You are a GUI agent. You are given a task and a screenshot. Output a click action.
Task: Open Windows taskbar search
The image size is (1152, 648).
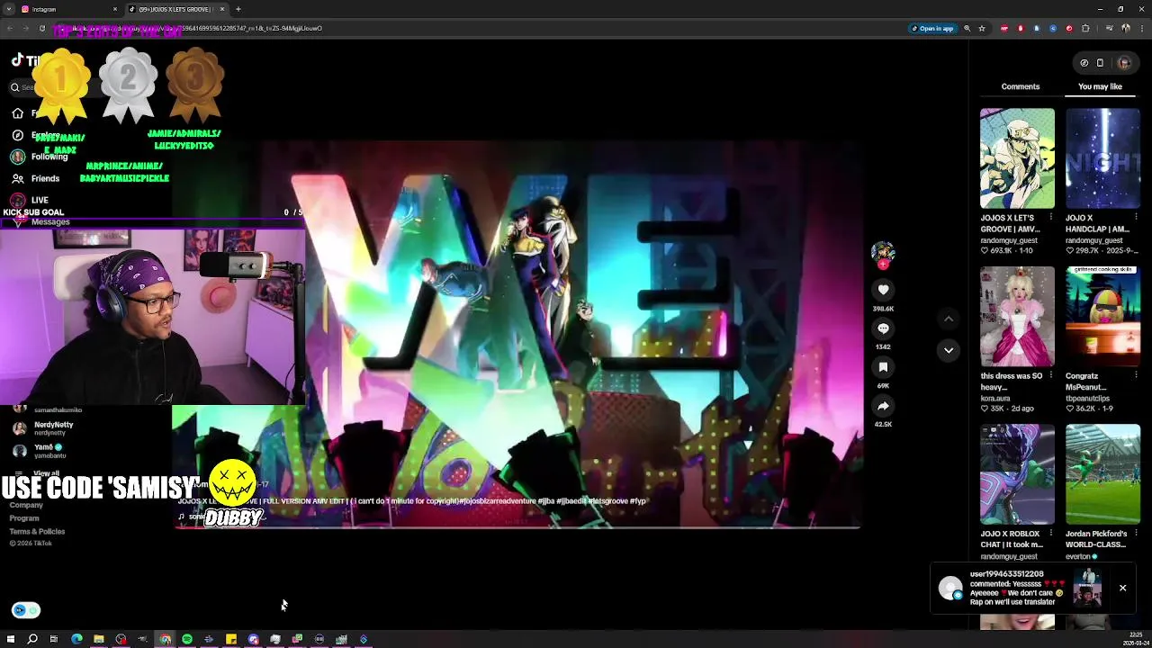click(x=32, y=639)
